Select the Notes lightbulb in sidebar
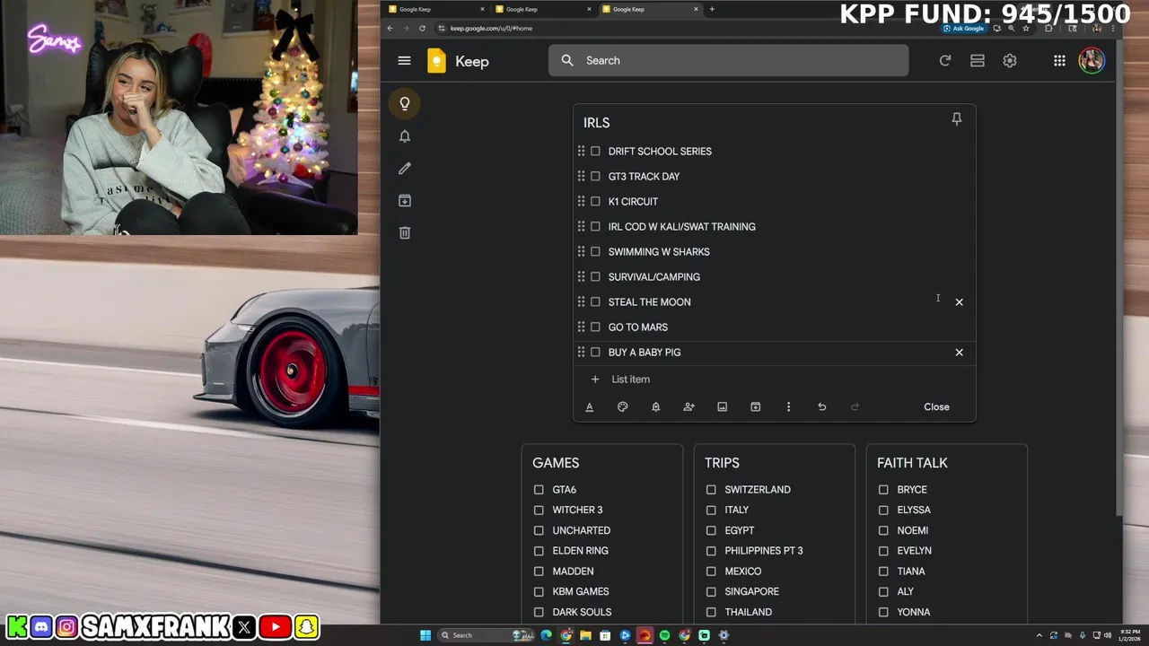 (x=405, y=103)
